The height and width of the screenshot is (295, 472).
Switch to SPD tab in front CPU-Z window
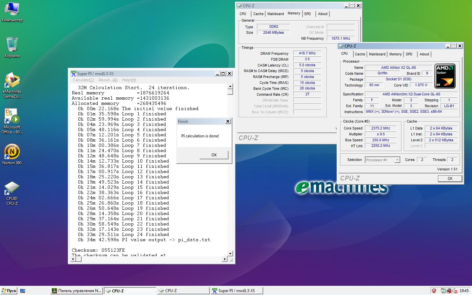(x=409, y=54)
